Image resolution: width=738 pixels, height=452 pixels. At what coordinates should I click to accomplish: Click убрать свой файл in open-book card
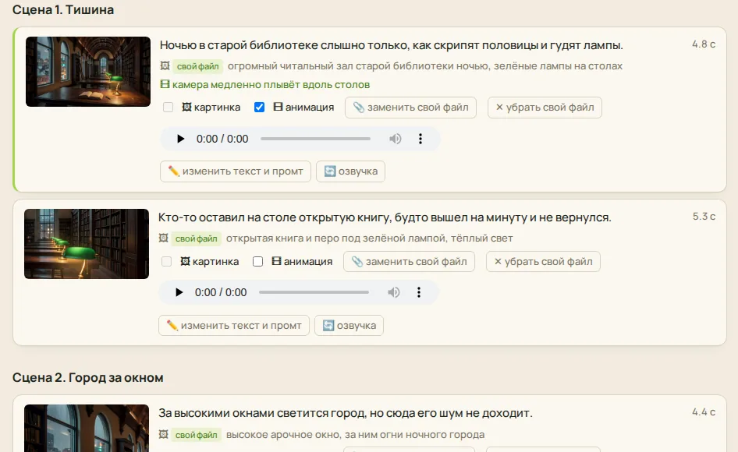pyautogui.click(x=543, y=262)
